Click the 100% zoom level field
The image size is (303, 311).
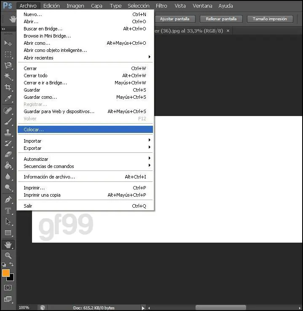[x=24, y=308]
